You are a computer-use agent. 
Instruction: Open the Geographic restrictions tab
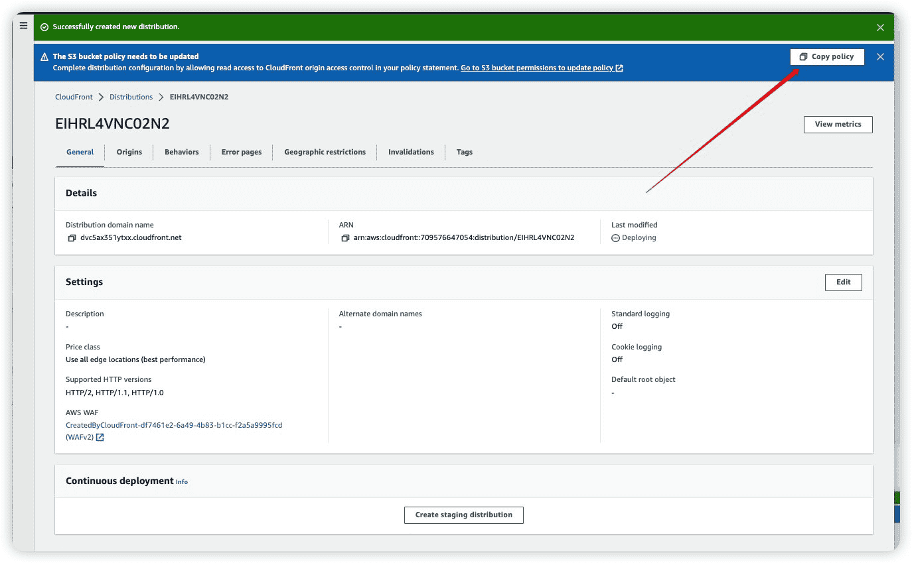click(x=325, y=152)
